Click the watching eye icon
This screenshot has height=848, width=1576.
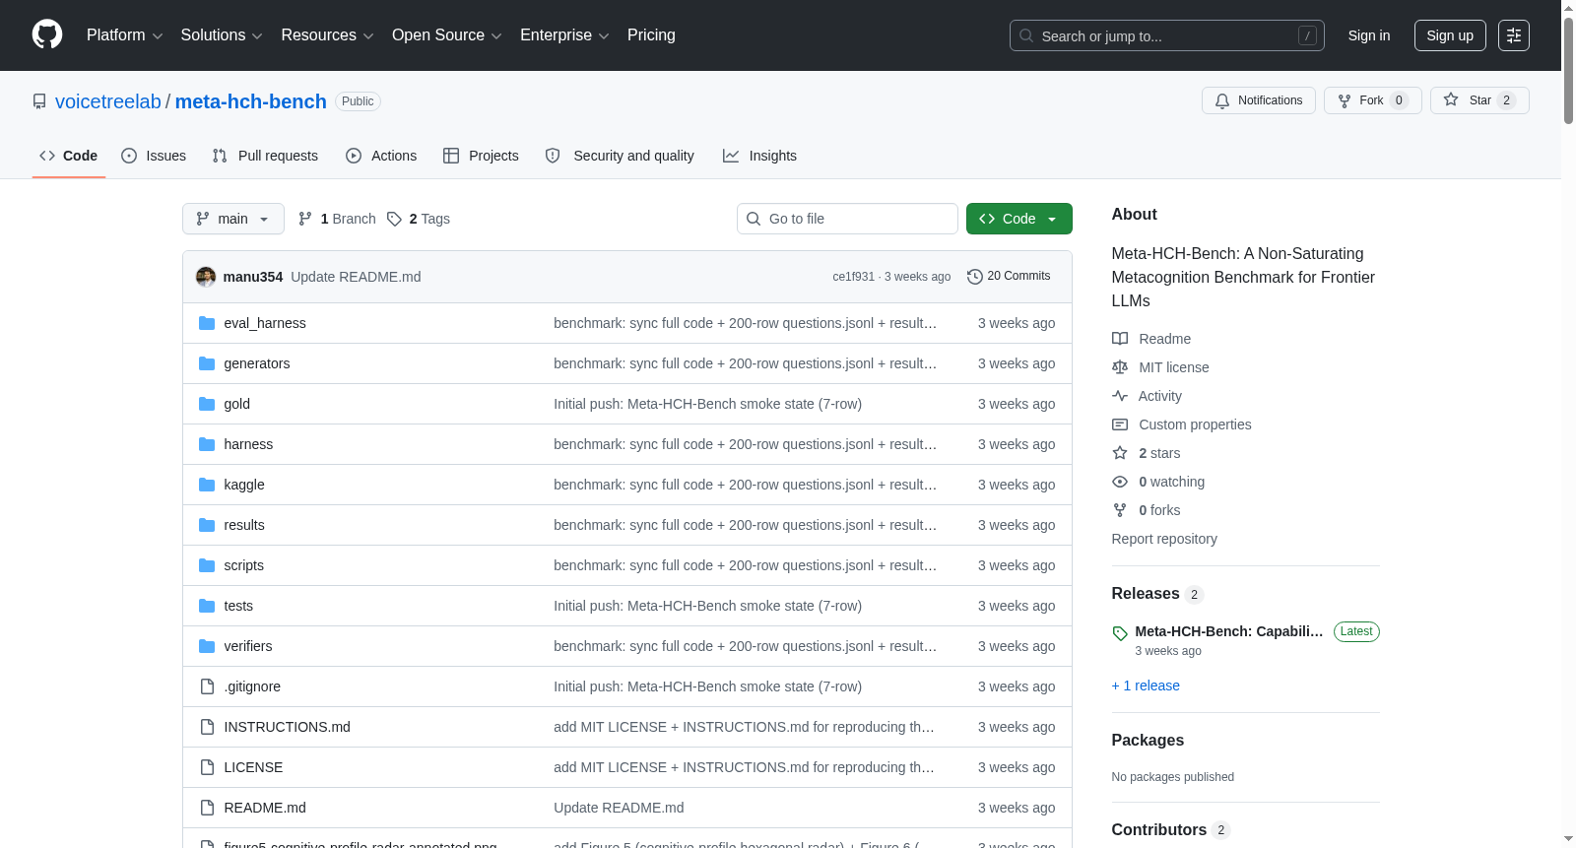[1120, 482]
